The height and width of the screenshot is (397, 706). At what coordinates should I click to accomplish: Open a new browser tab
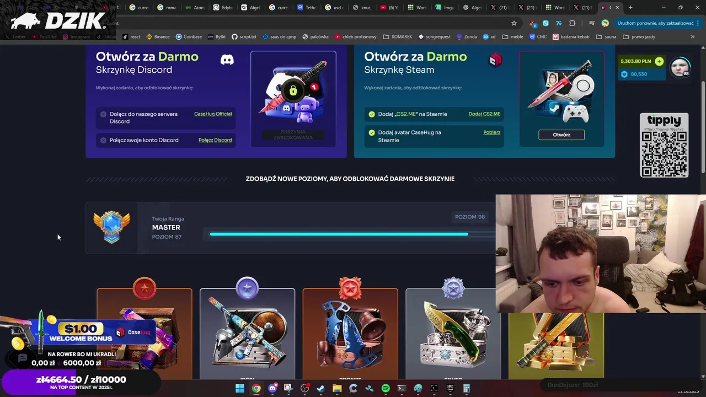click(x=630, y=7)
